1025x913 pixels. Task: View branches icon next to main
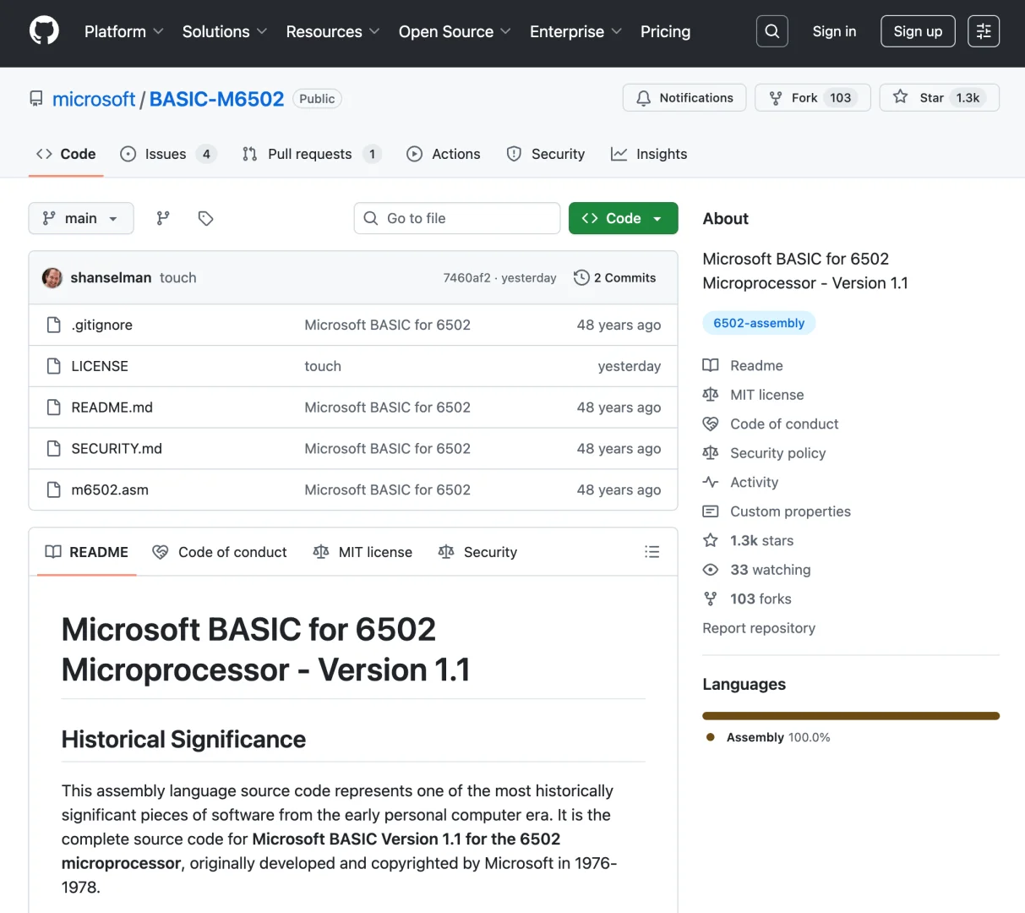(x=163, y=218)
